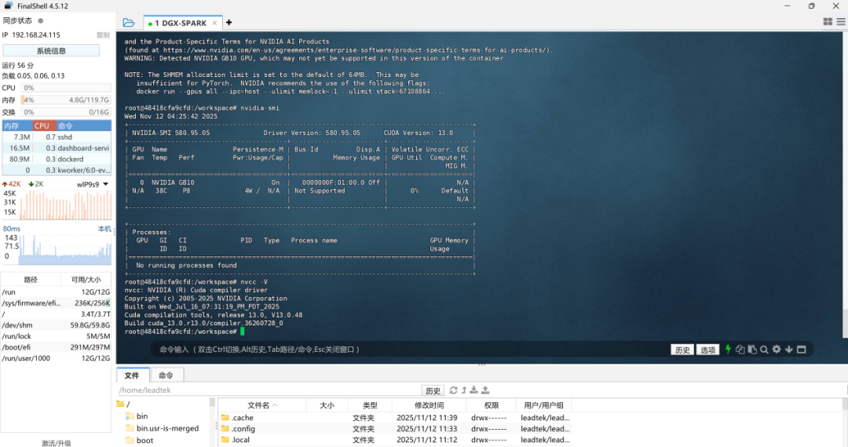The image size is (848, 447).
Task: Select the bin folder in directory tree
Action: (142, 416)
